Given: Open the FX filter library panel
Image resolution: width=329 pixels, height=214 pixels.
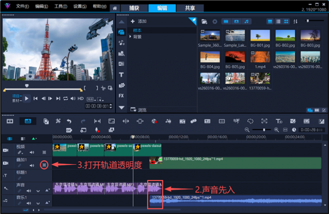Looking at the screenshot, I should [121, 96].
